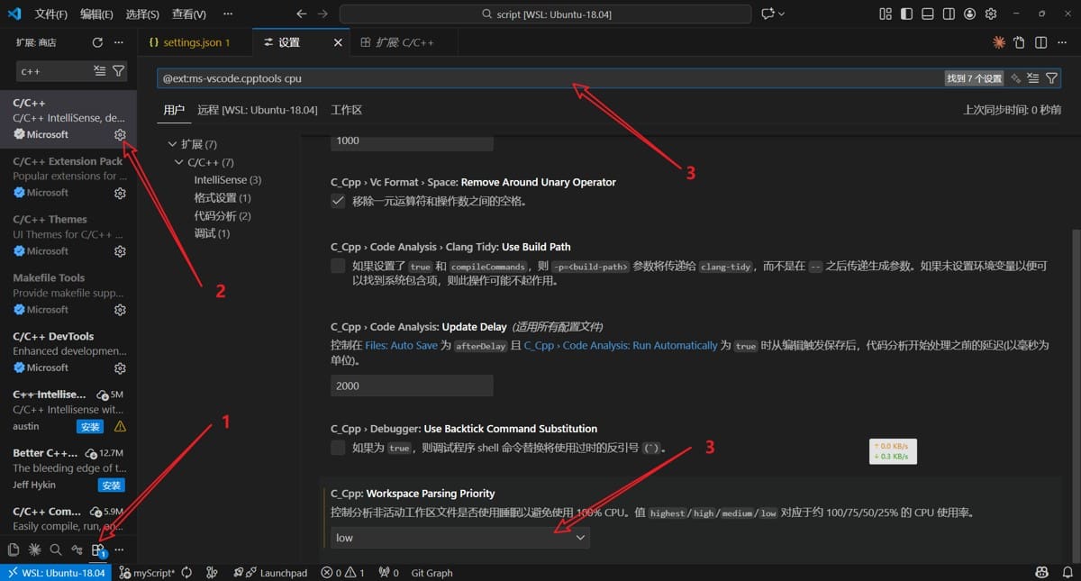Image resolution: width=1081 pixels, height=581 pixels.
Task: Enable Use Backtick Command Substitution checkbox
Action: 338,448
